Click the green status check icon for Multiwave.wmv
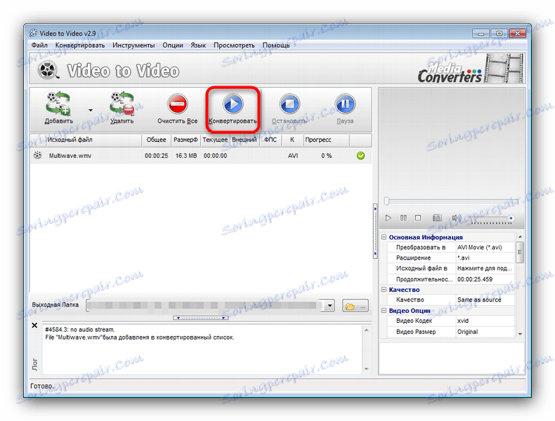Screen dimensions: 555x421 (x=360, y=156)
